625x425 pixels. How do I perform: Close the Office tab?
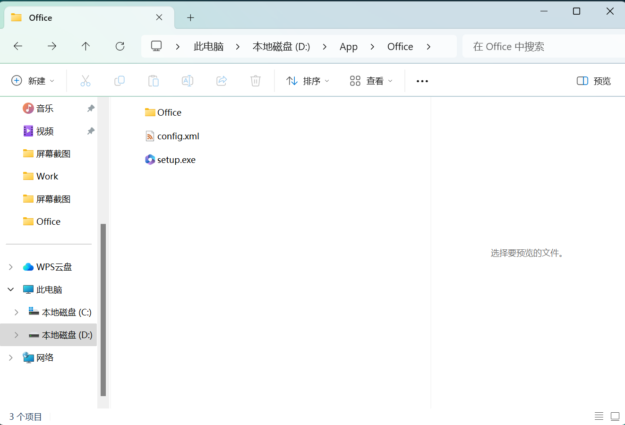159,17
